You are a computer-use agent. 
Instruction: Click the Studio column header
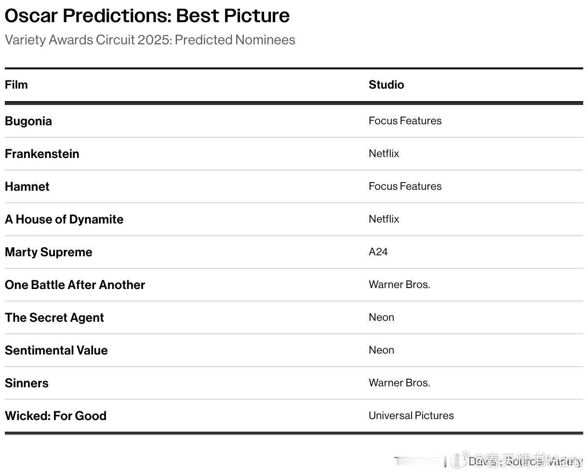[386, 85]
